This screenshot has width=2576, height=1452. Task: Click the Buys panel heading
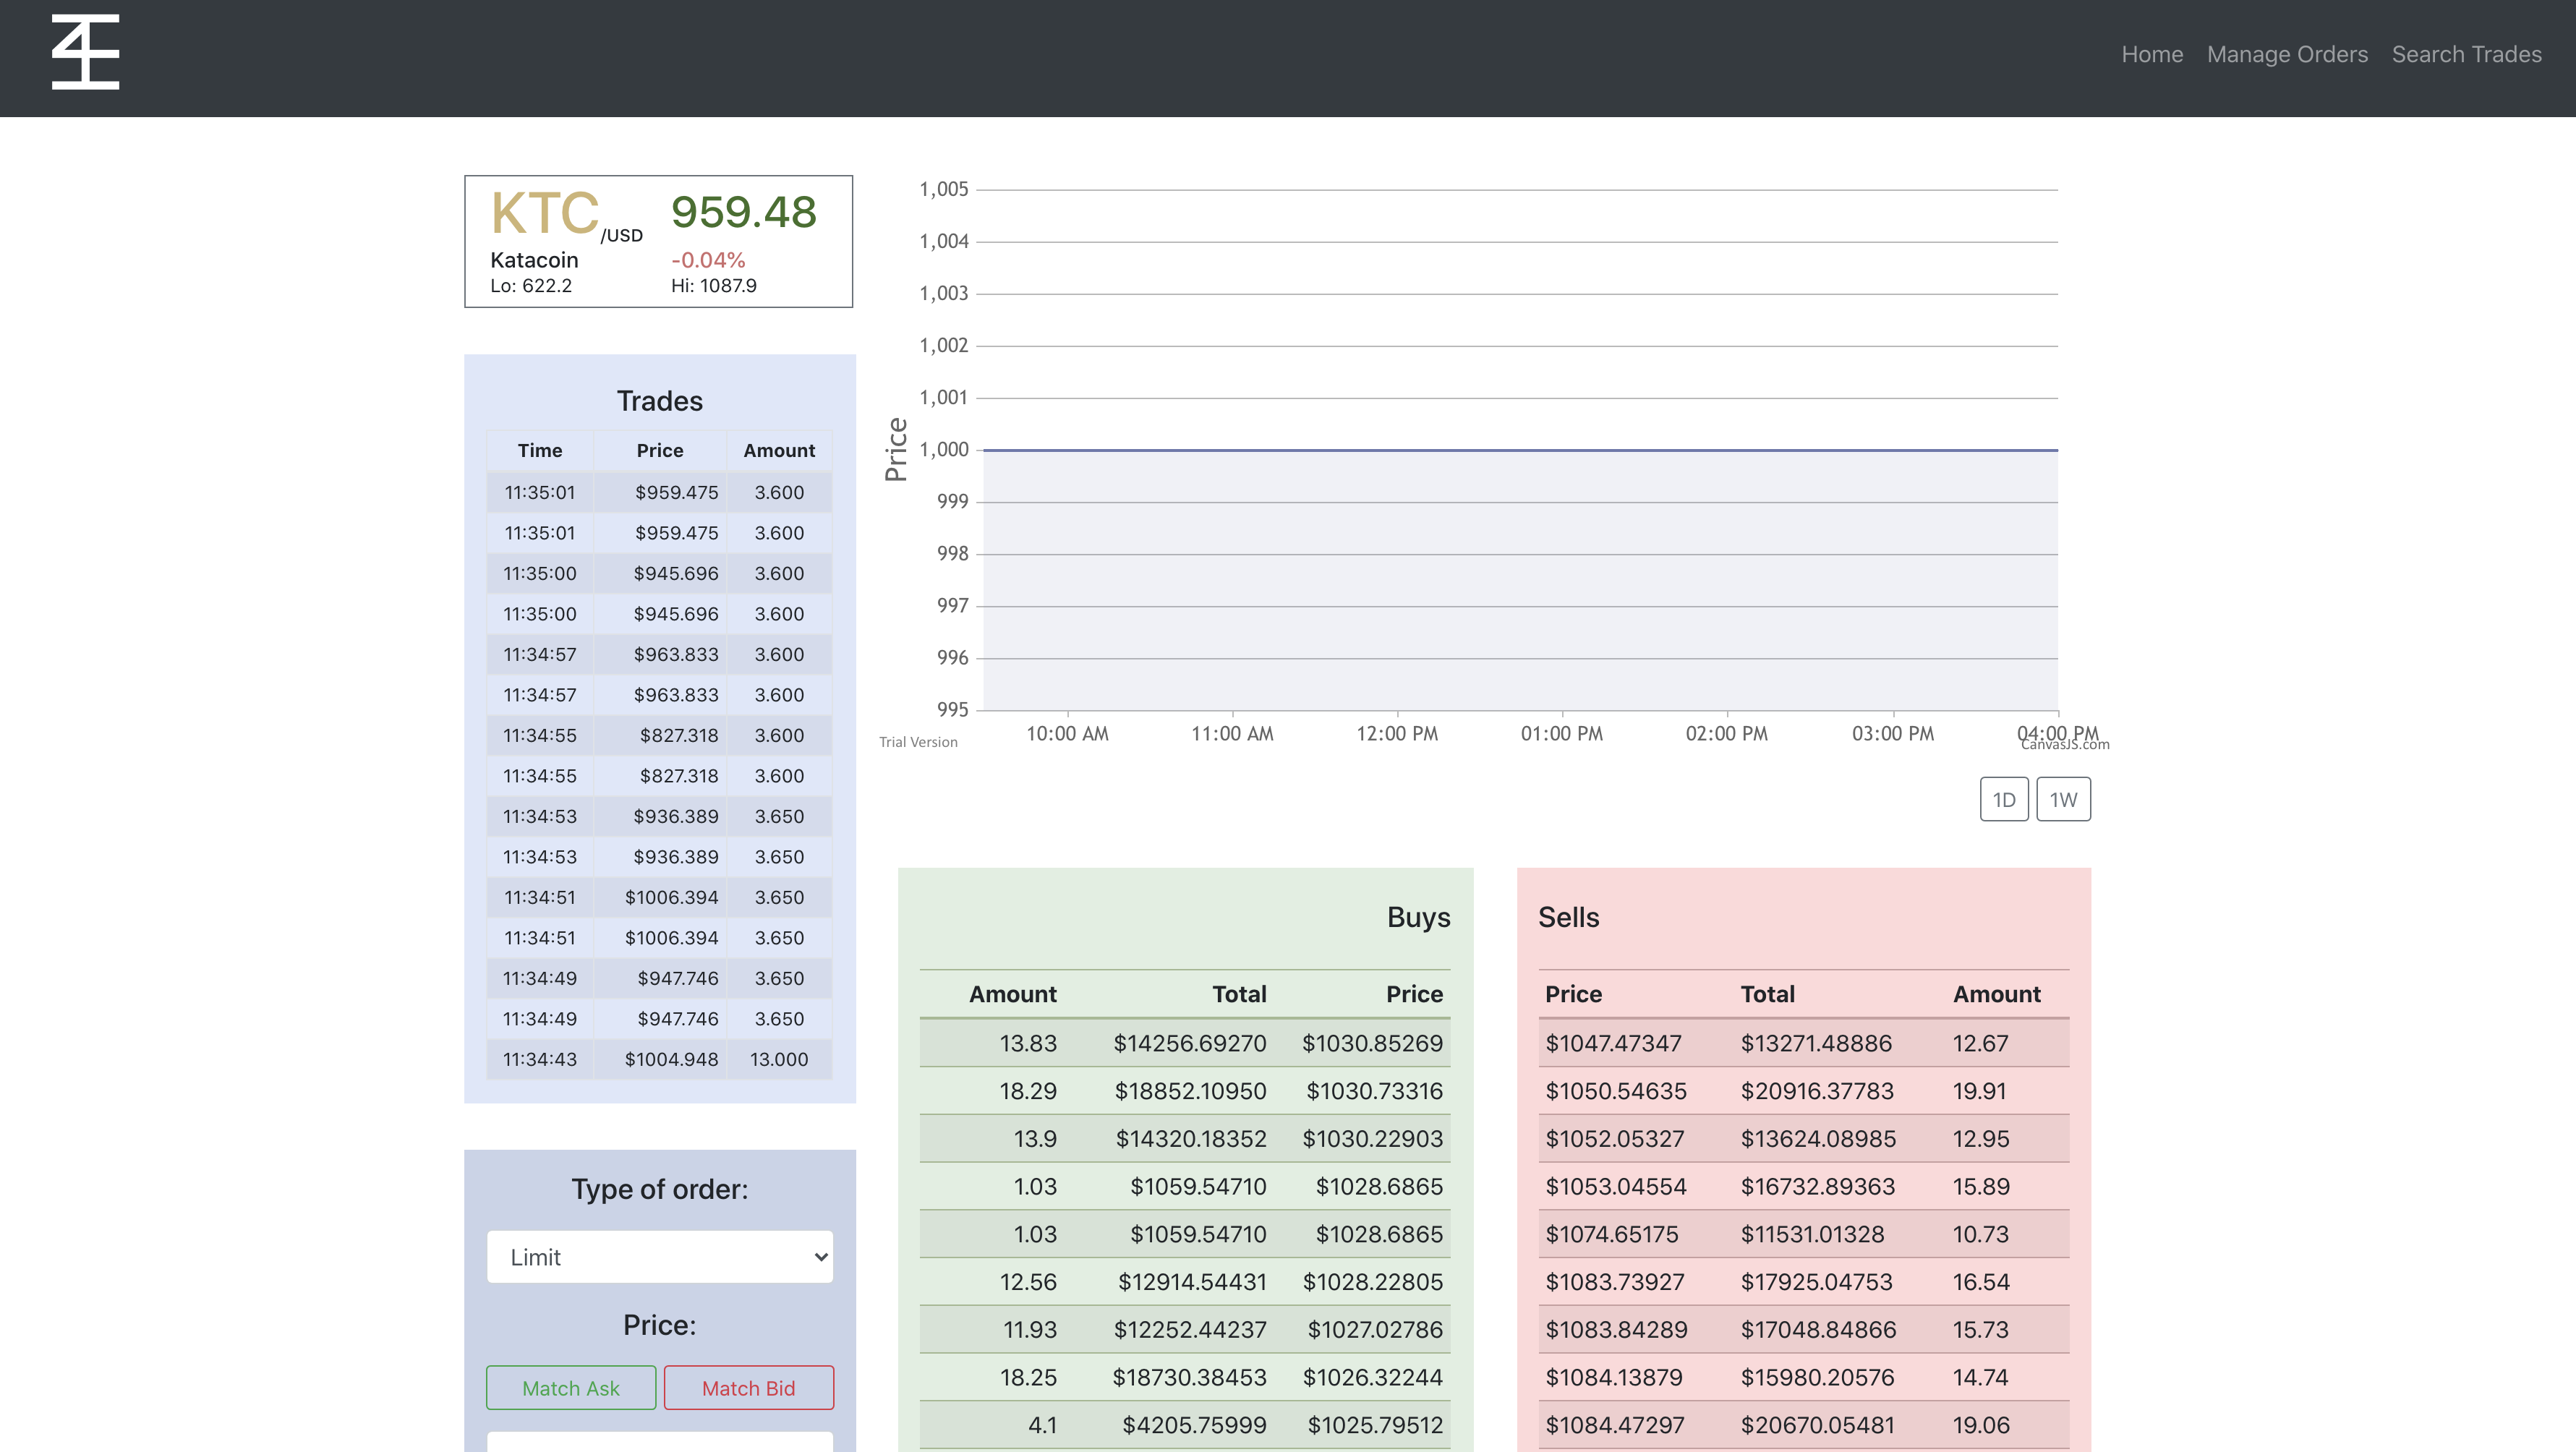pyautogui.click(x=1418, y=917)
